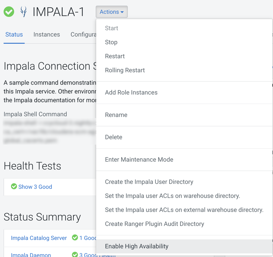Viewport: 273px width, 257px height.
Task: Select Stop from the Actions menu
Action: (111, 42)
